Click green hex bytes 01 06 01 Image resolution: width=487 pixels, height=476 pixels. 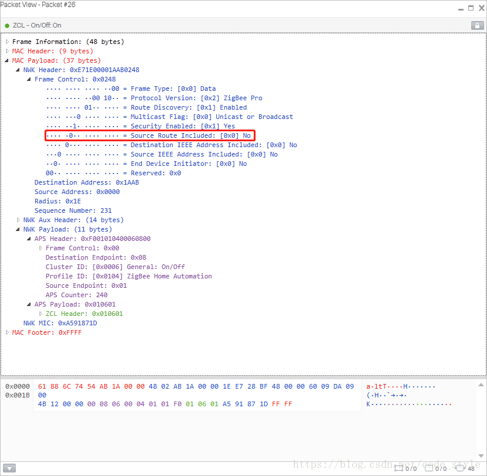point(202,404)
